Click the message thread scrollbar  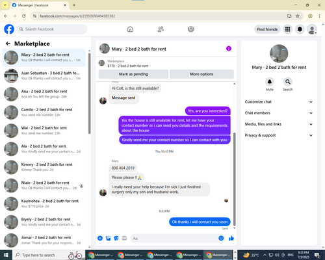[234, 179]
